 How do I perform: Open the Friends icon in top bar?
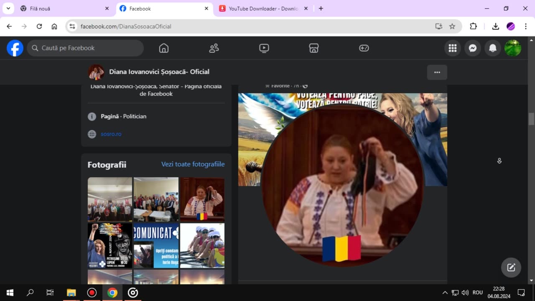(214, 48)
